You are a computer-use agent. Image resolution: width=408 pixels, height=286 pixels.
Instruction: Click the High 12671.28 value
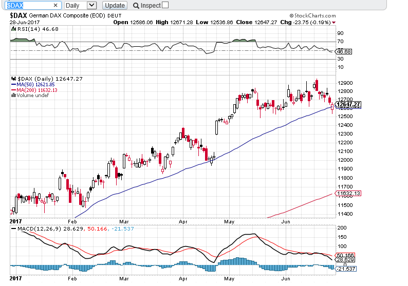tap(174, 23)
